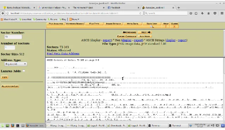Viewport: 225px width, 130px height.
Task: Open the Firefox downloads arrow
Action: click(202, 13)
